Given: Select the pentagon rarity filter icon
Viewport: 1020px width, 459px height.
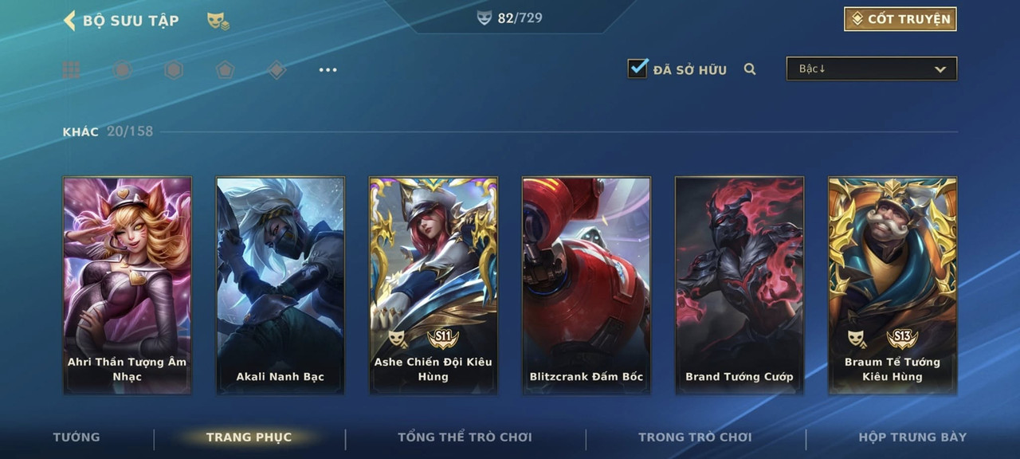Looking at the screenshot, I should (x=225, y=70).
